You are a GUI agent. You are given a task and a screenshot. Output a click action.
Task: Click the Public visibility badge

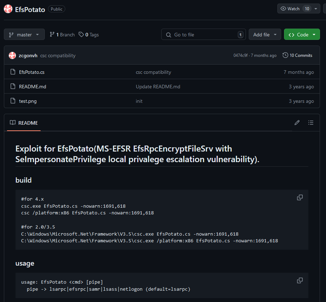56,9
